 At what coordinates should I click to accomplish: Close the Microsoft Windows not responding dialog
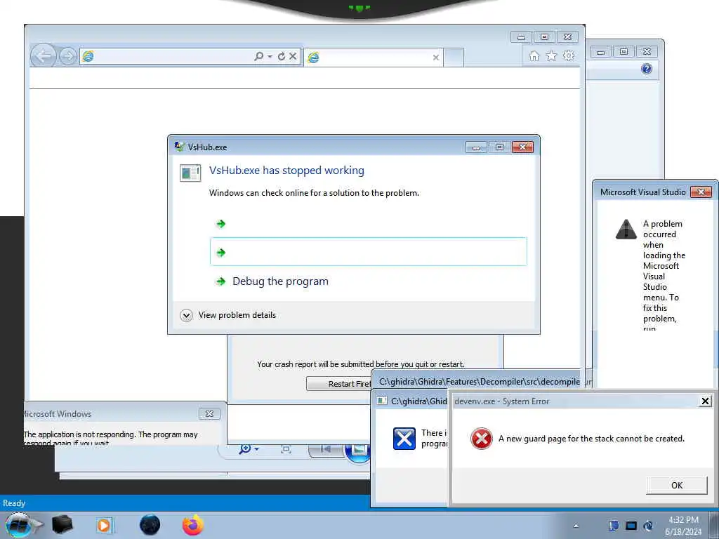tap(209, 413)
